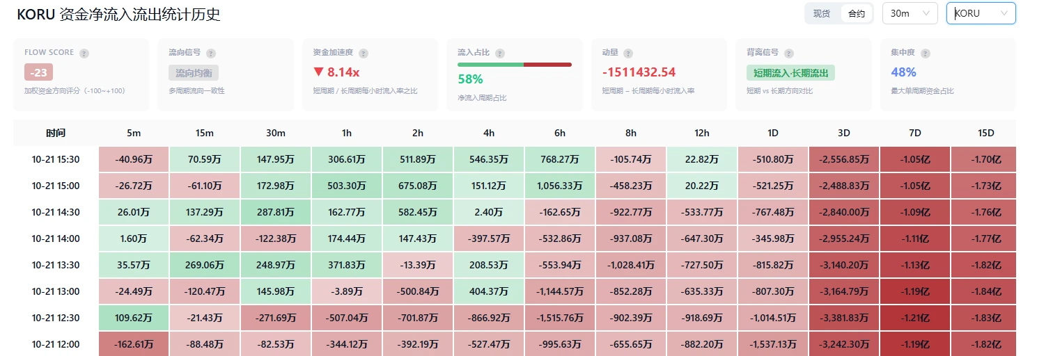Click the 269.06万 cell
The width and height of the screenshot is (1053, 356).
click(205, 265)
